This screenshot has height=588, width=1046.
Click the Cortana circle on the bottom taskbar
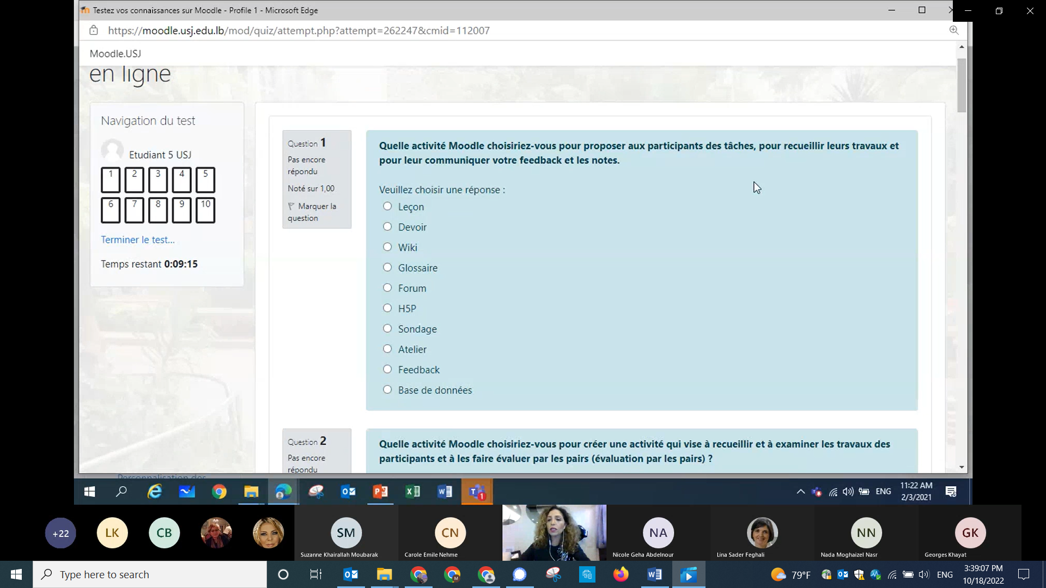[283, 574]
